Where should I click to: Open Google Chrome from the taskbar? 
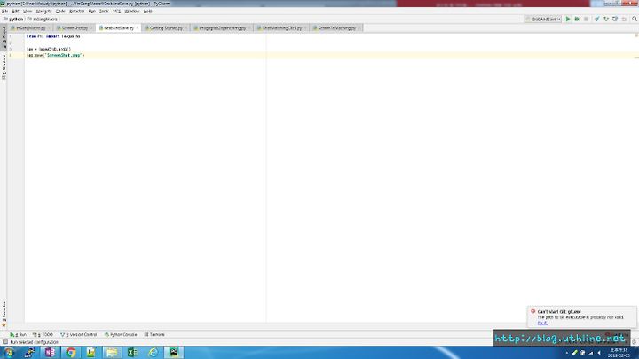(70, 353)
